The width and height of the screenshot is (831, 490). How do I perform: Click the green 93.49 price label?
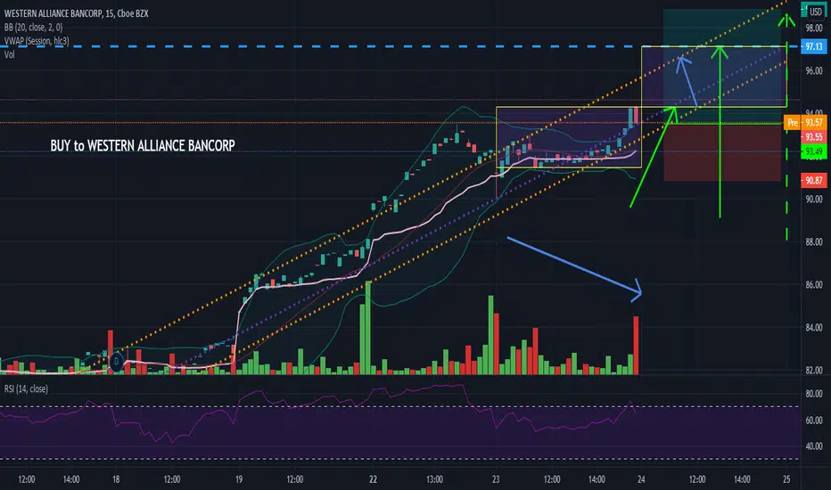[x=813, y=152]
